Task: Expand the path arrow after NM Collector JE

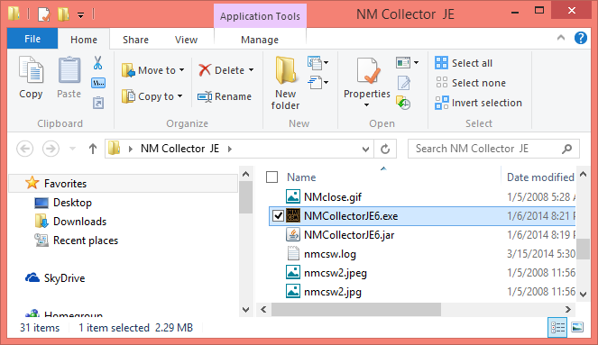Action: (x=230, y=149)
